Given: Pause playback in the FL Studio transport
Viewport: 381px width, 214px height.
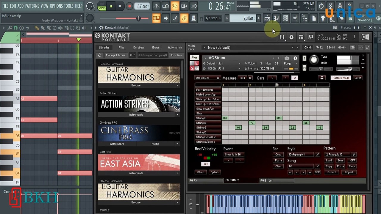Looking at the screenshot, I should click(111, 6).
